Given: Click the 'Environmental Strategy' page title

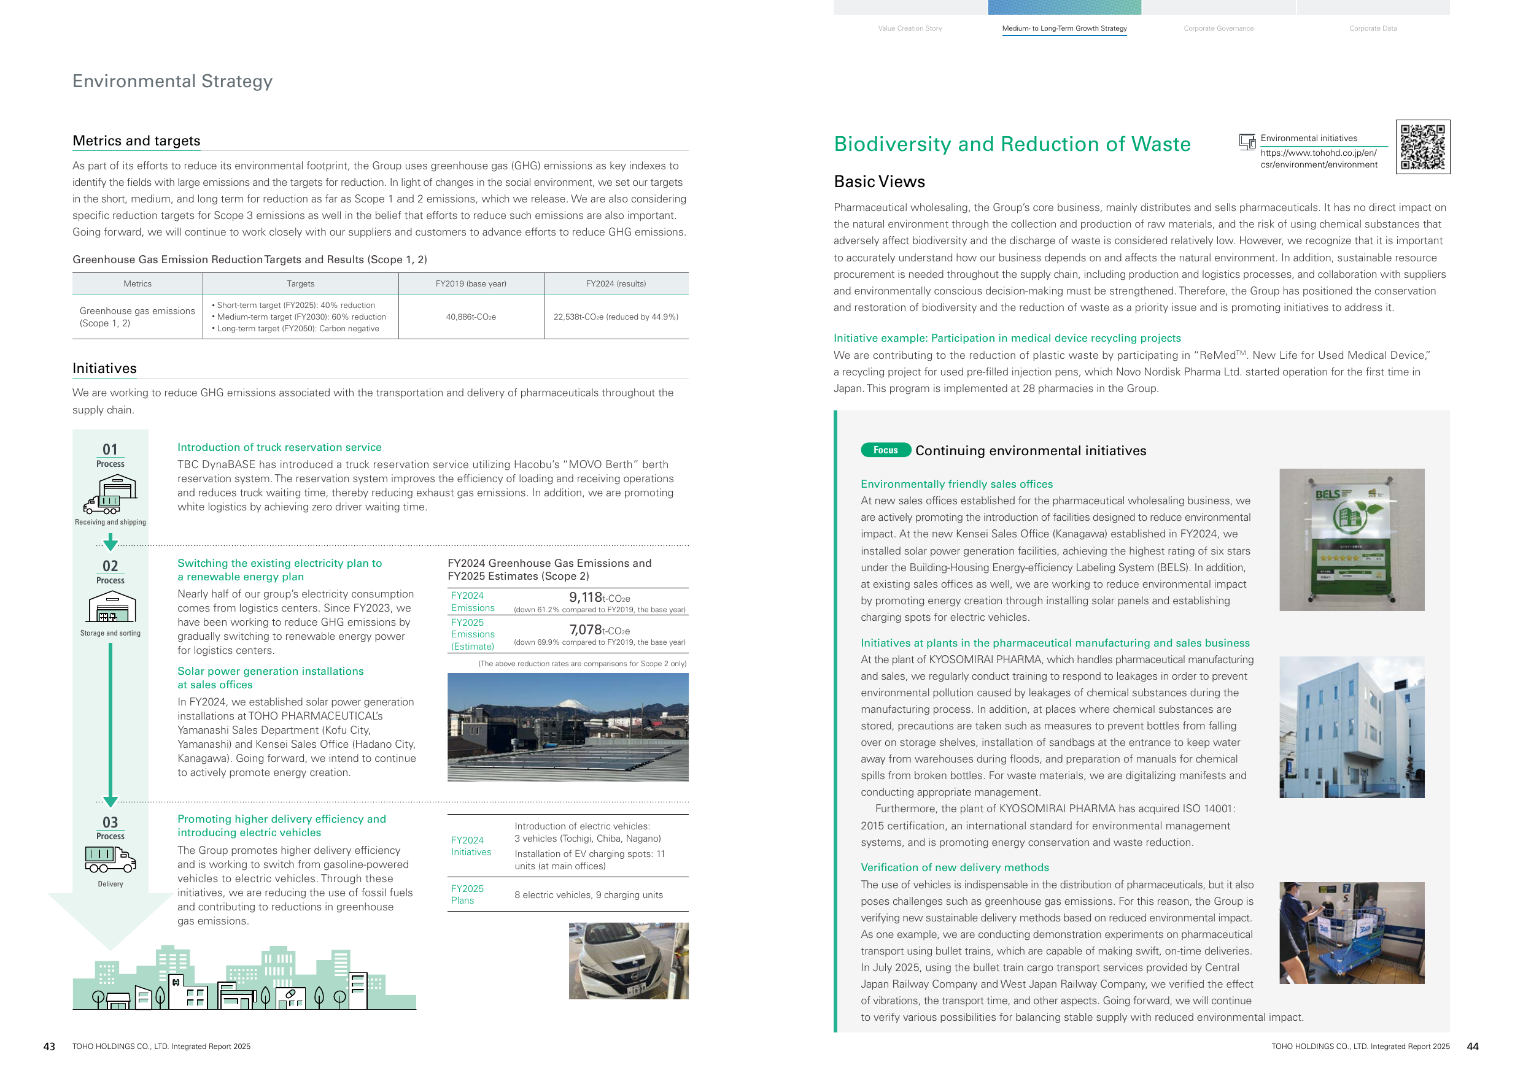Looking at the screenshot, I should 172,81.
